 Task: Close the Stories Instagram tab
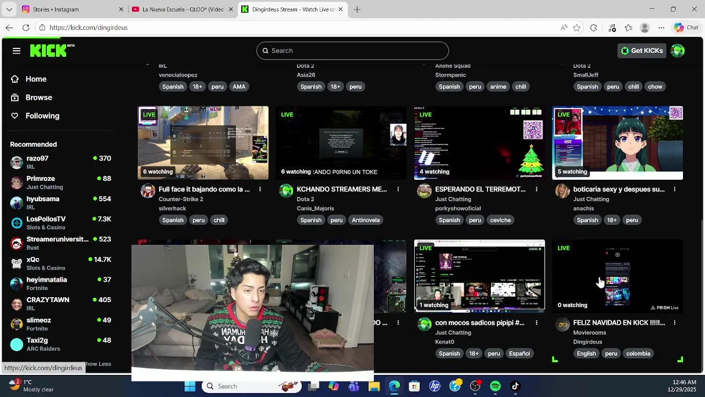[121, 9]
